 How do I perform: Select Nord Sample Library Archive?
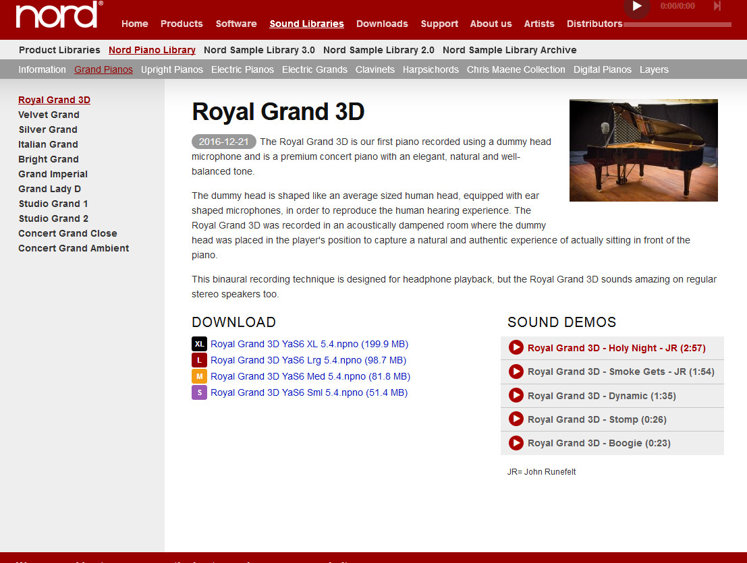(x=509, y=50)
